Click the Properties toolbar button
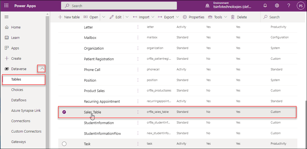Screen dimensions: 307x149 [x=193, y=17]
